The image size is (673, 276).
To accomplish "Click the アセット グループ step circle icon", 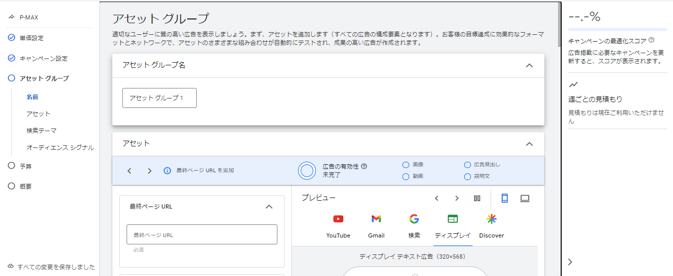I will [x=12, y=78].
